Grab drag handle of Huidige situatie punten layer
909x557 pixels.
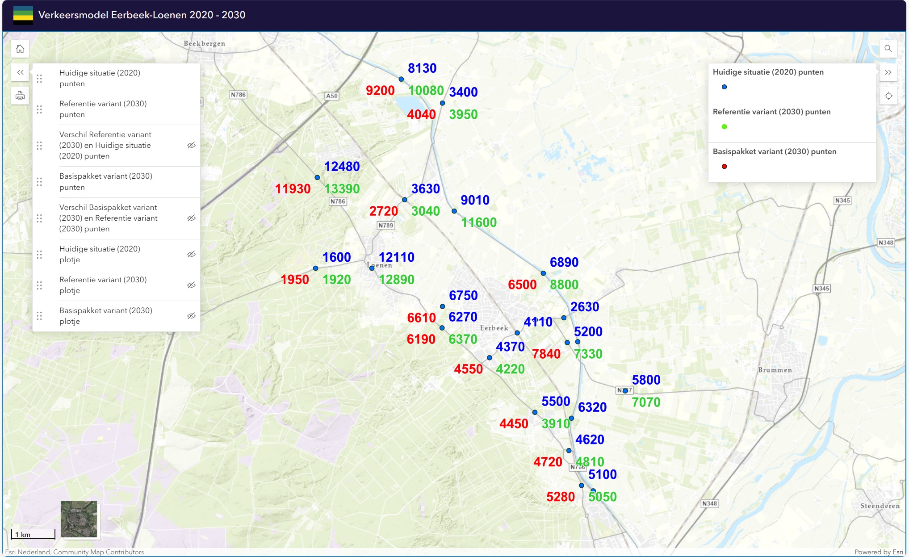(x=39, y=79)
